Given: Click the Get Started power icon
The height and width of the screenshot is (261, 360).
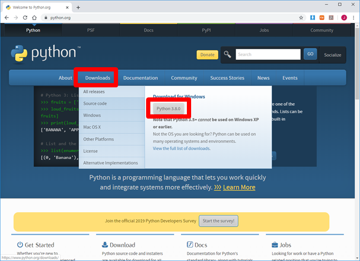Looking at the screenshot, I should pos(20,245).
